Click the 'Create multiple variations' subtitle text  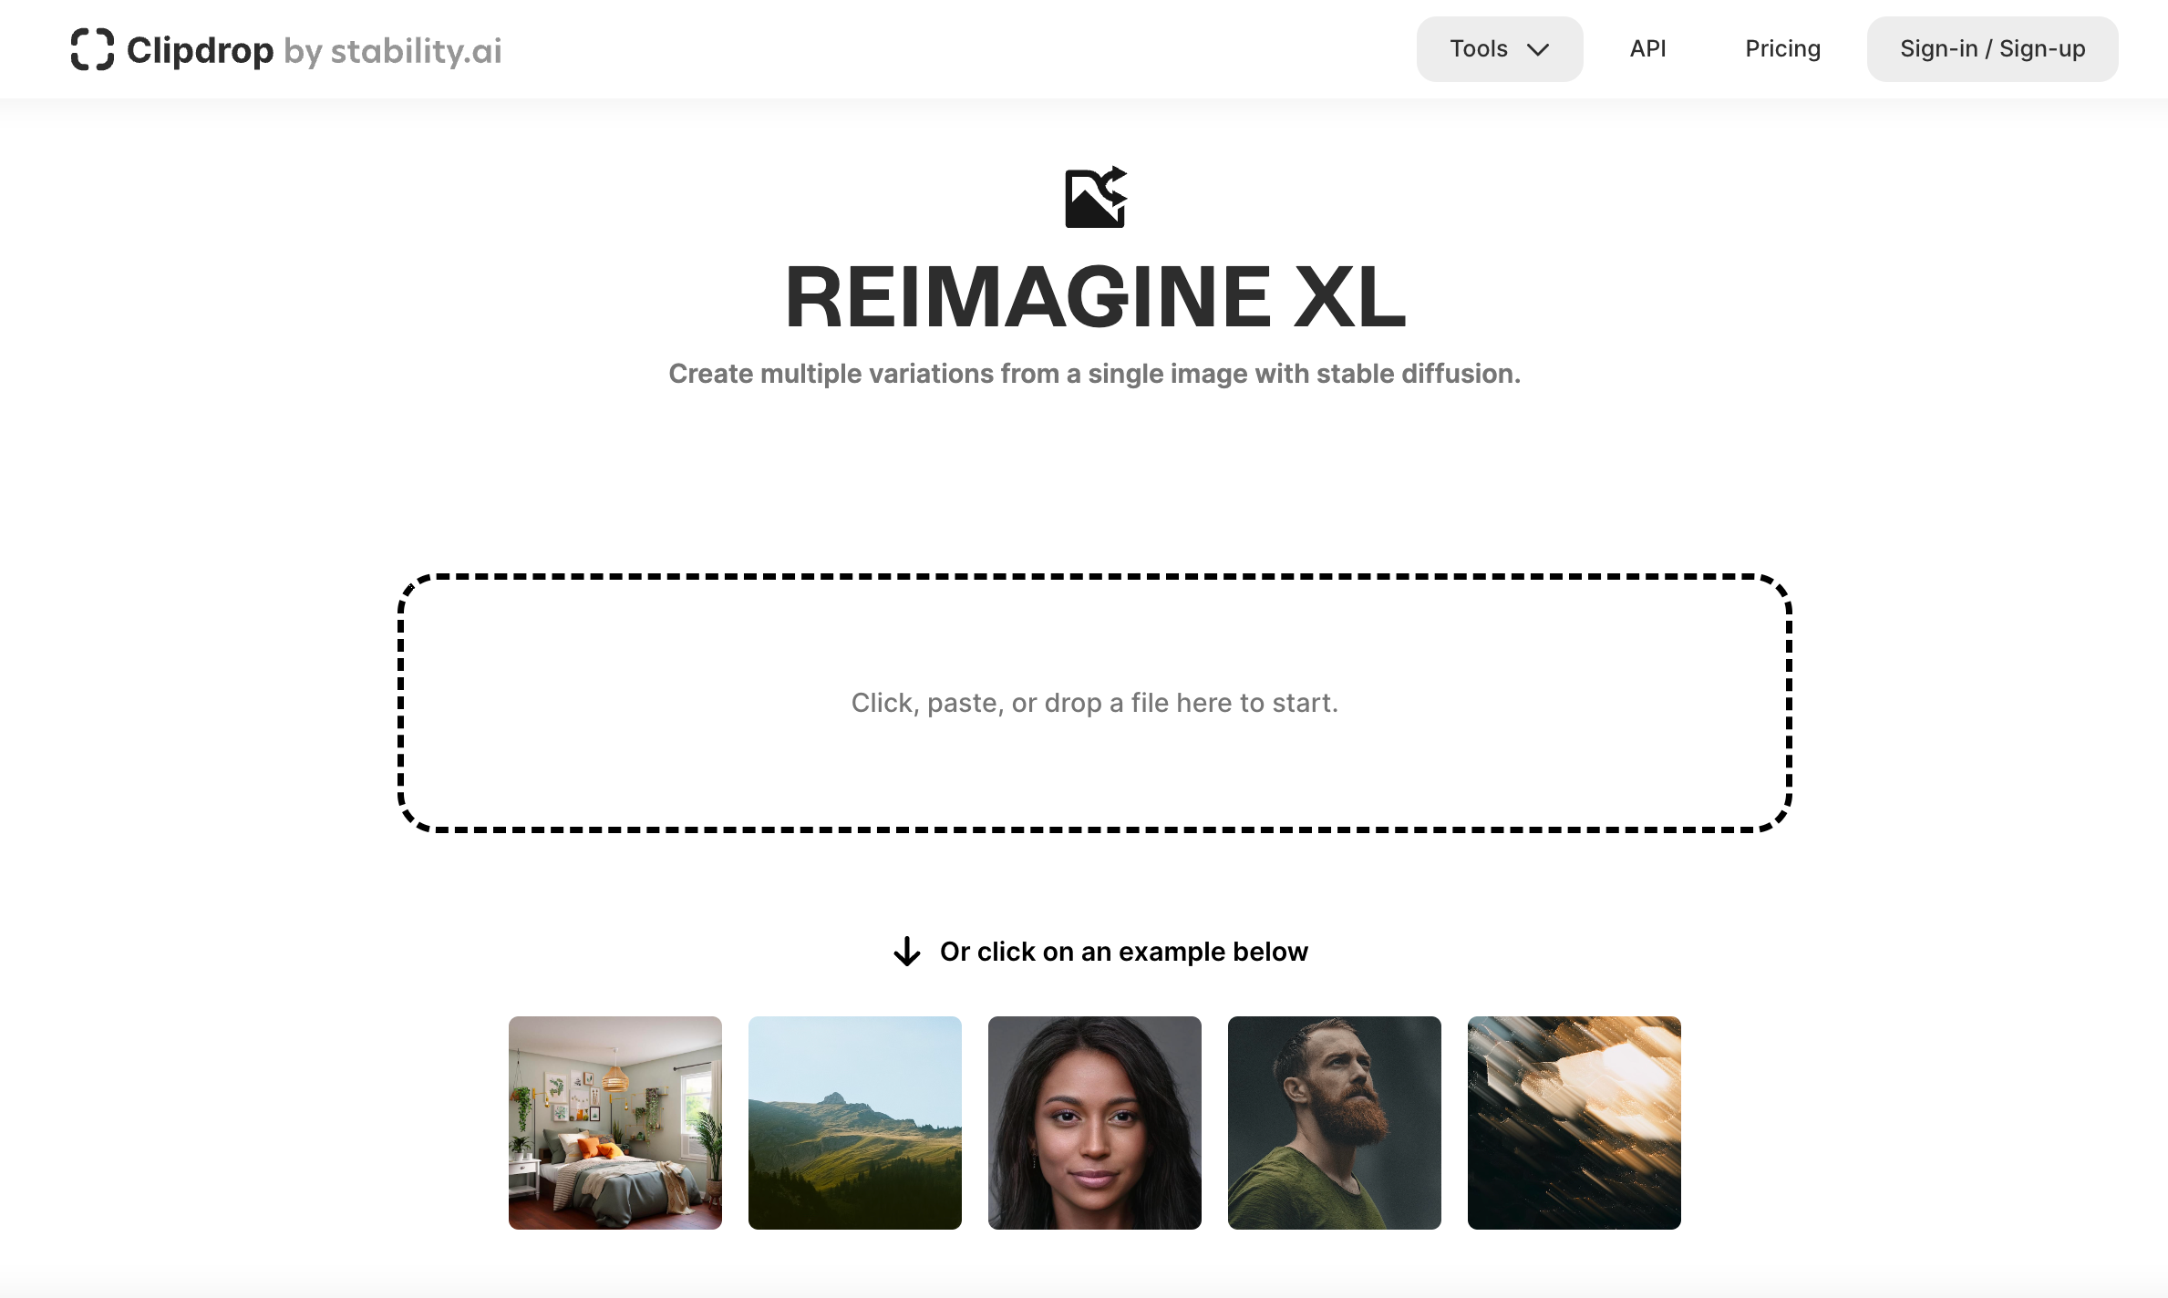click(x=1095, y=374)
